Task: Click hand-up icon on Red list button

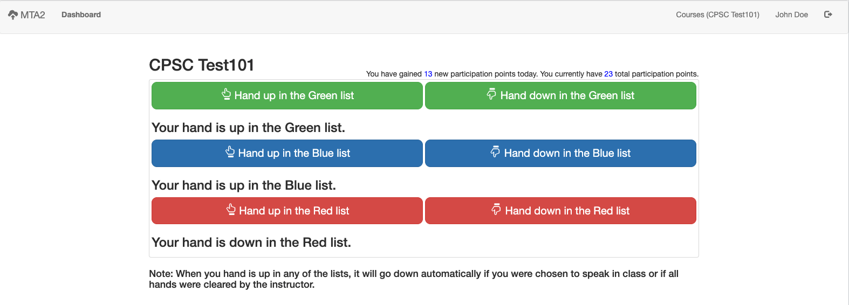Action: pos(231,210)
